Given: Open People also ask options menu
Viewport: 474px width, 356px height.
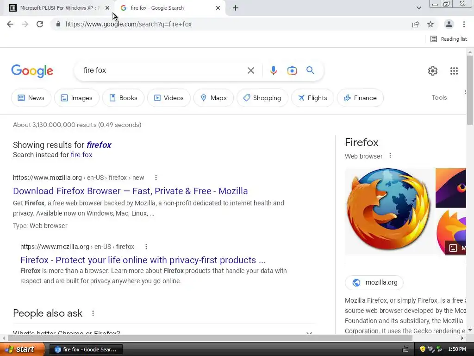Looking at the screenshot, I should coord(93,313).
